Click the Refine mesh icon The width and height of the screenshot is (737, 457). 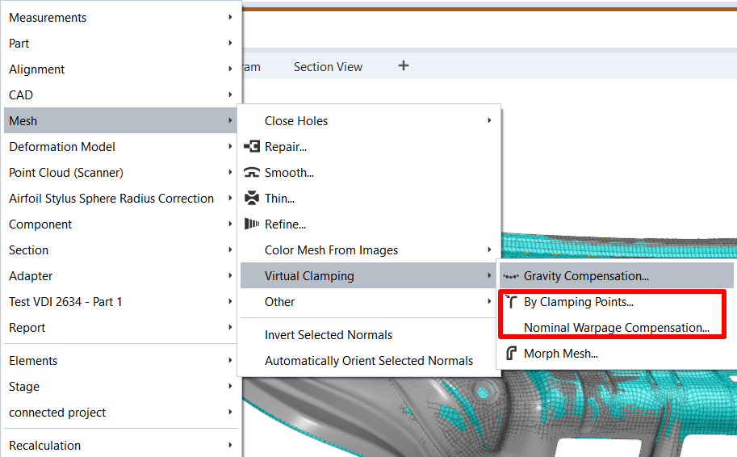click(251, 224)
